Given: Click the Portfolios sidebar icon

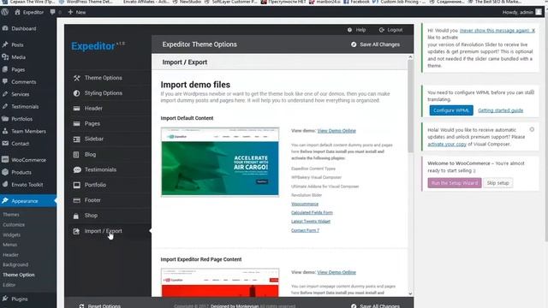Looking at the screenshot, I should pyautogui.click(x=5, y=119).
